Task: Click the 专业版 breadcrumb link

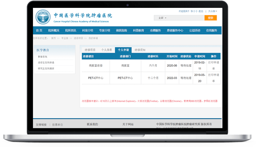Action: [65, 38]
